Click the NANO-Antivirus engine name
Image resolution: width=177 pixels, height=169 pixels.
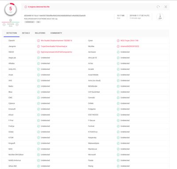point(15,160)
